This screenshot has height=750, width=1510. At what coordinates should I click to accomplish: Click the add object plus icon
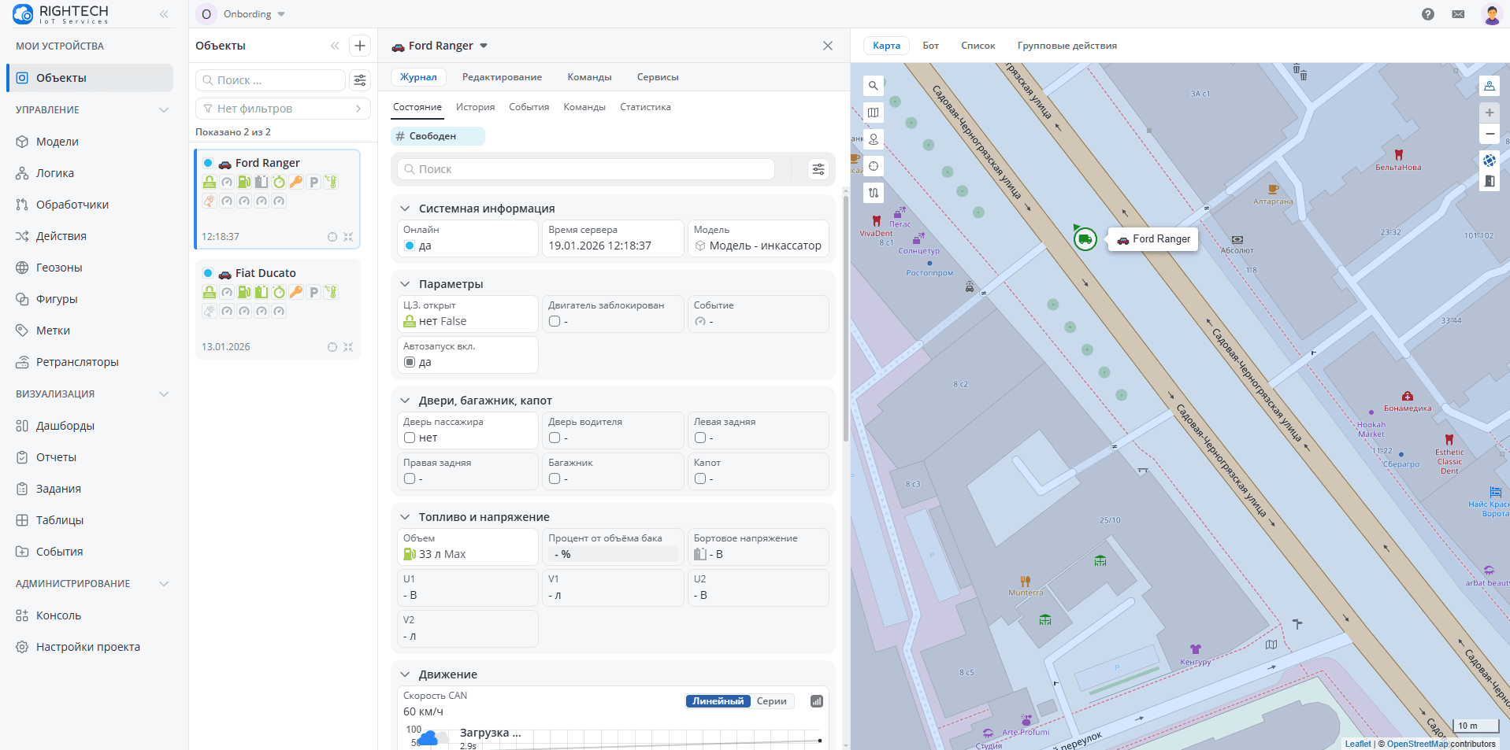(x=360, y=46)
